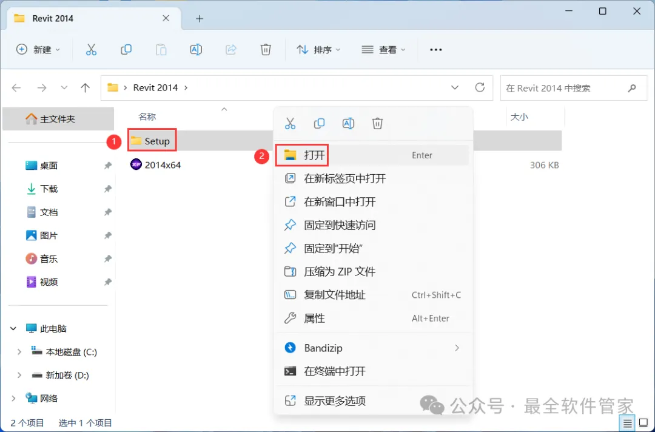Click the context menu Delete icon

click(x=377, y=123)
